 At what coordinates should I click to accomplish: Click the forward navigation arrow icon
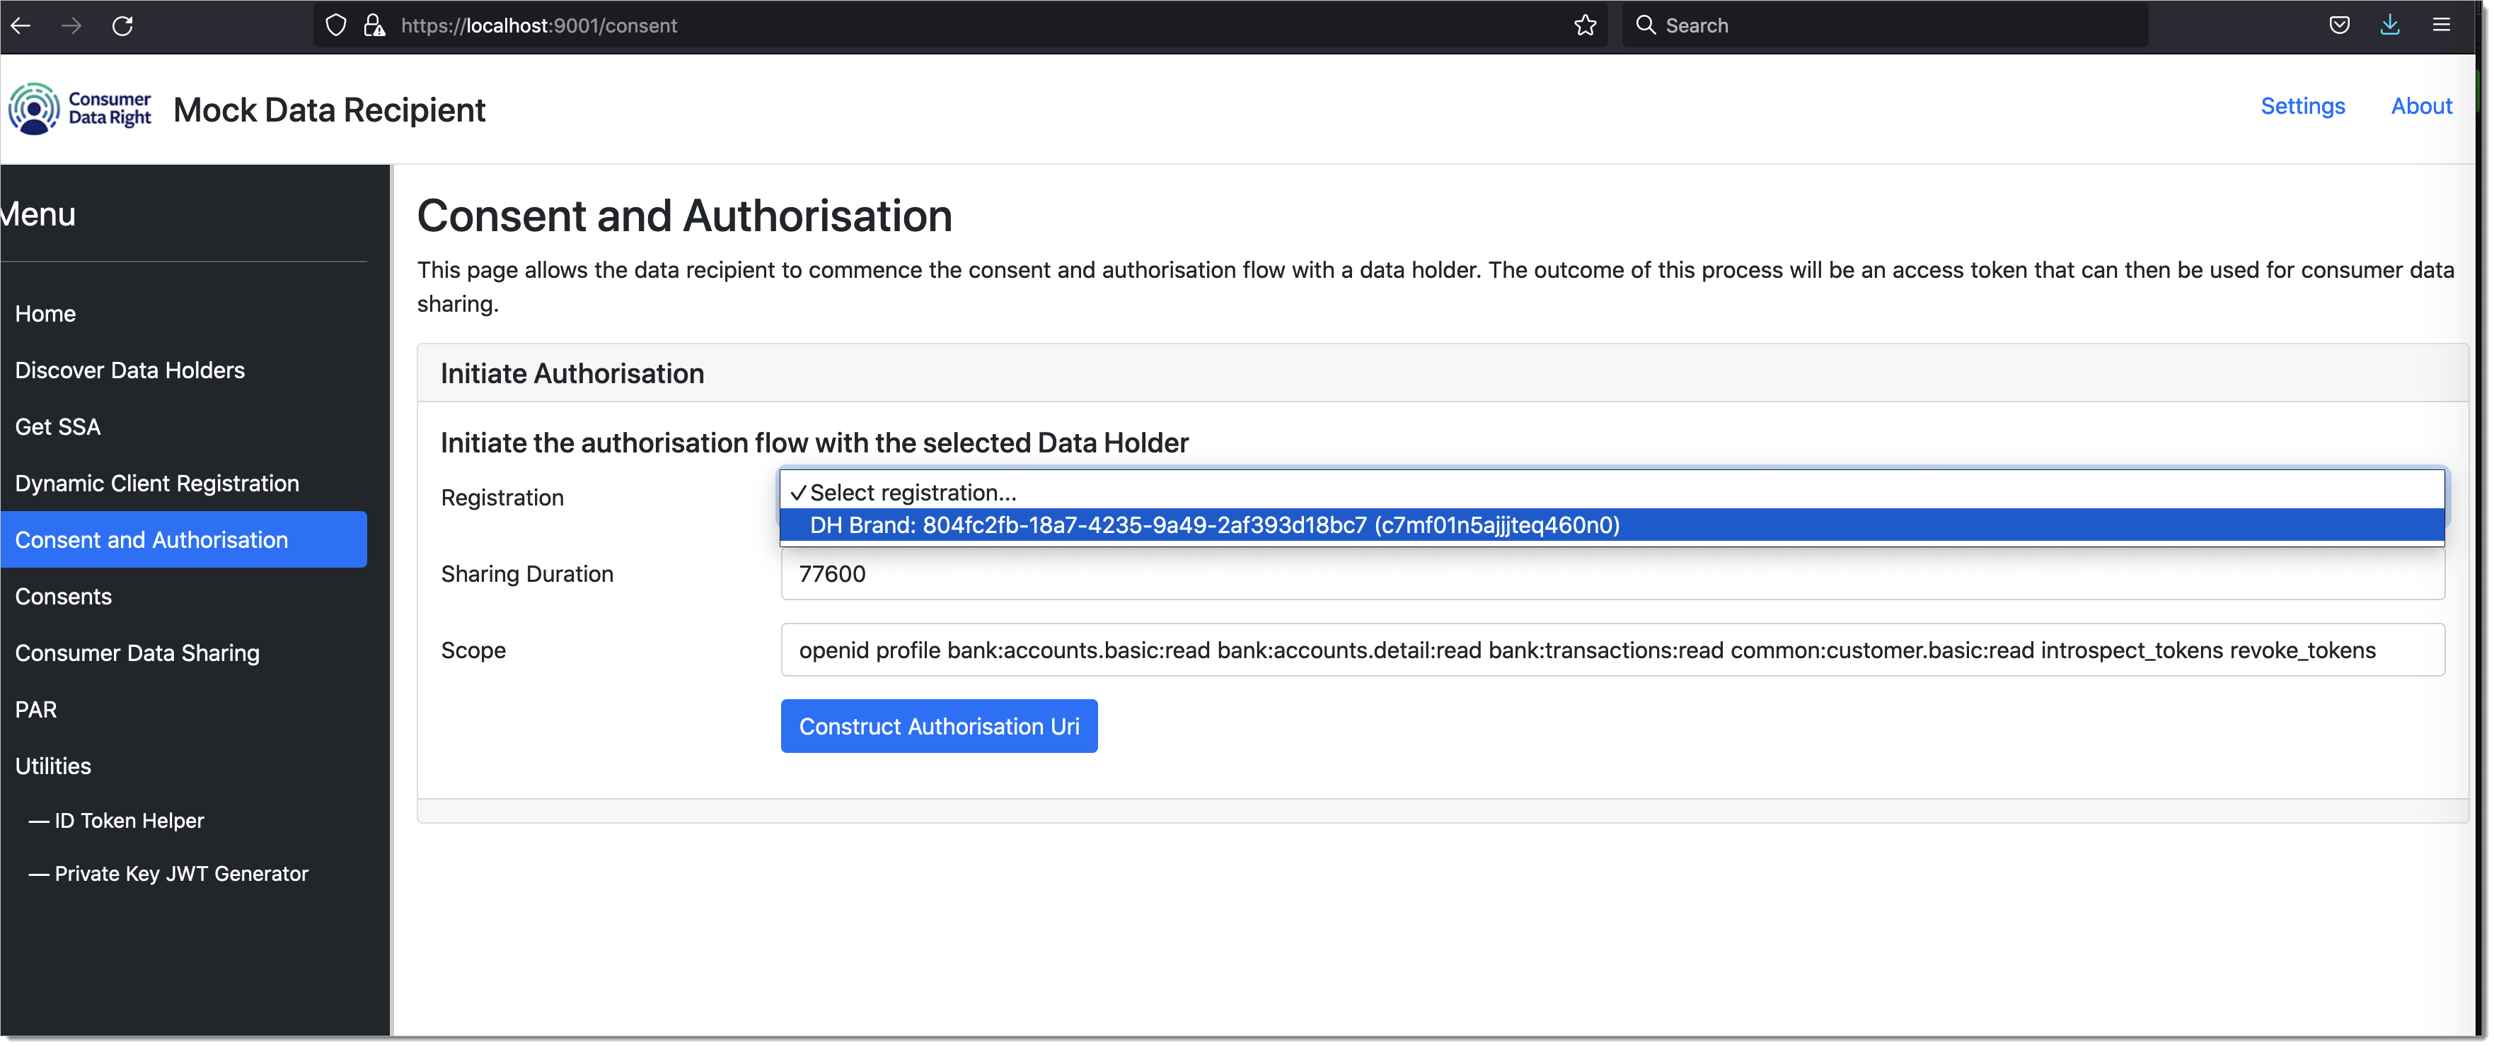(x=71, y=24)
